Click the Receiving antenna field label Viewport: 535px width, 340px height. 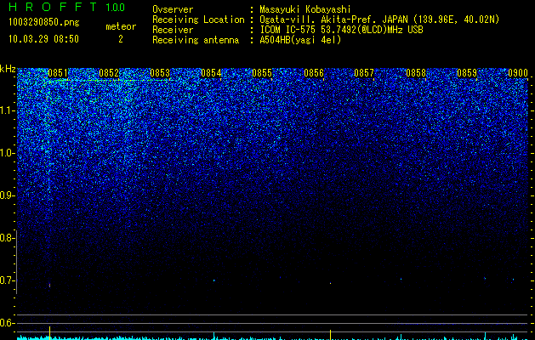196,40
